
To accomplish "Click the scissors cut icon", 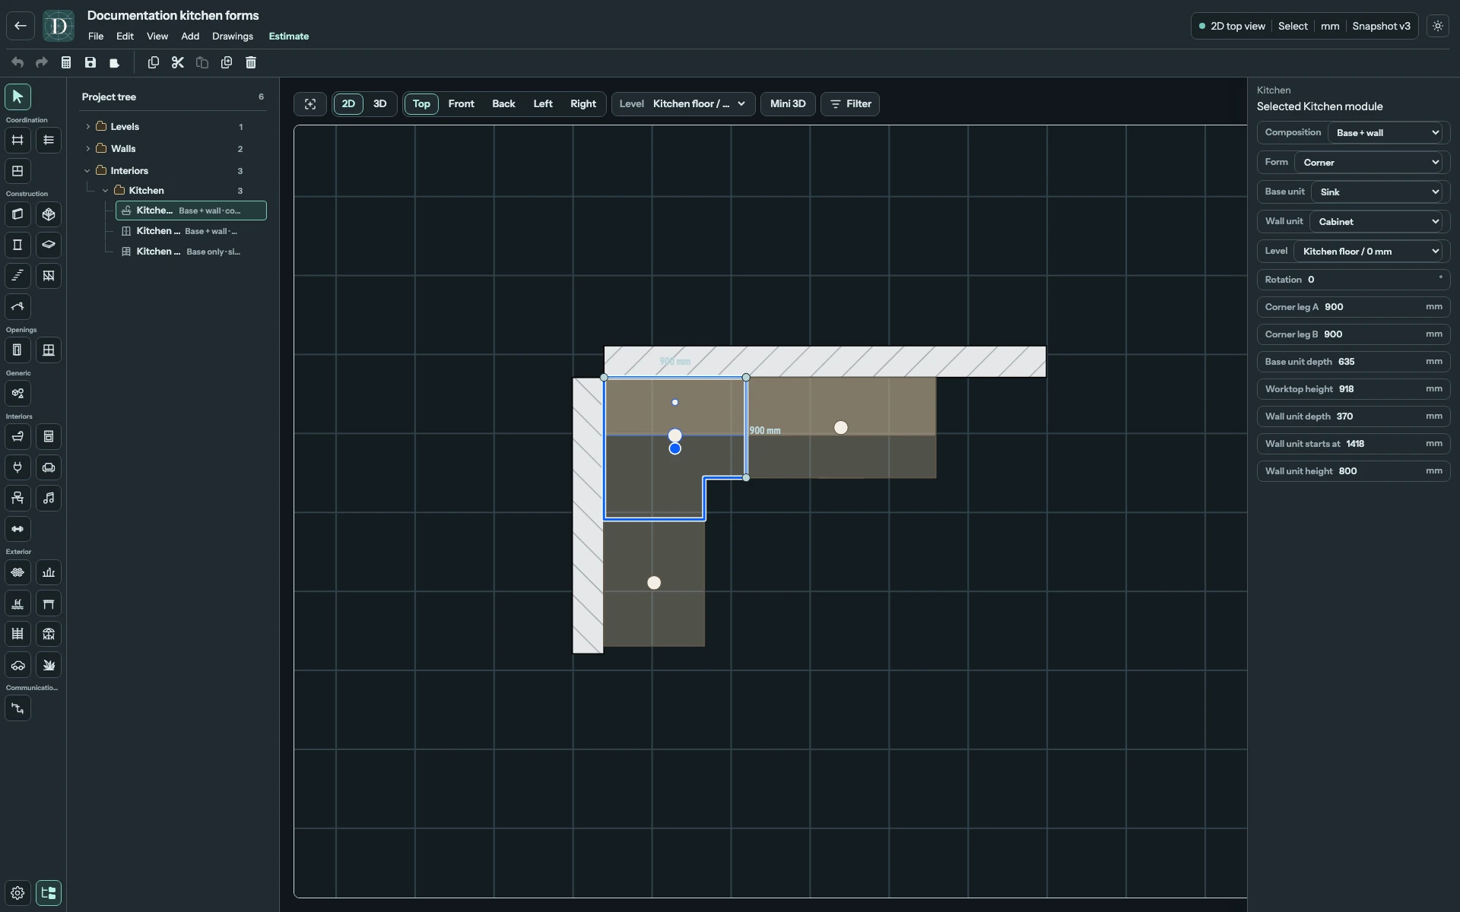I will [178, 62].
